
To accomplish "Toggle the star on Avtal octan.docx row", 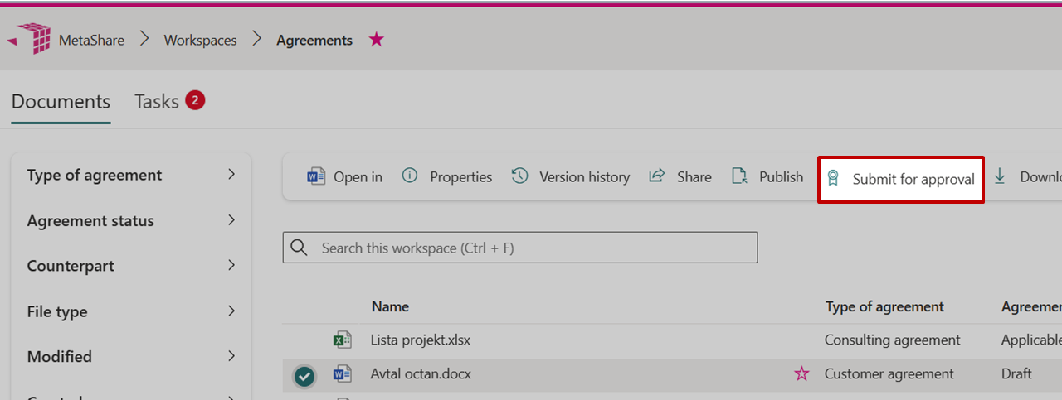I will click(801, 374).
